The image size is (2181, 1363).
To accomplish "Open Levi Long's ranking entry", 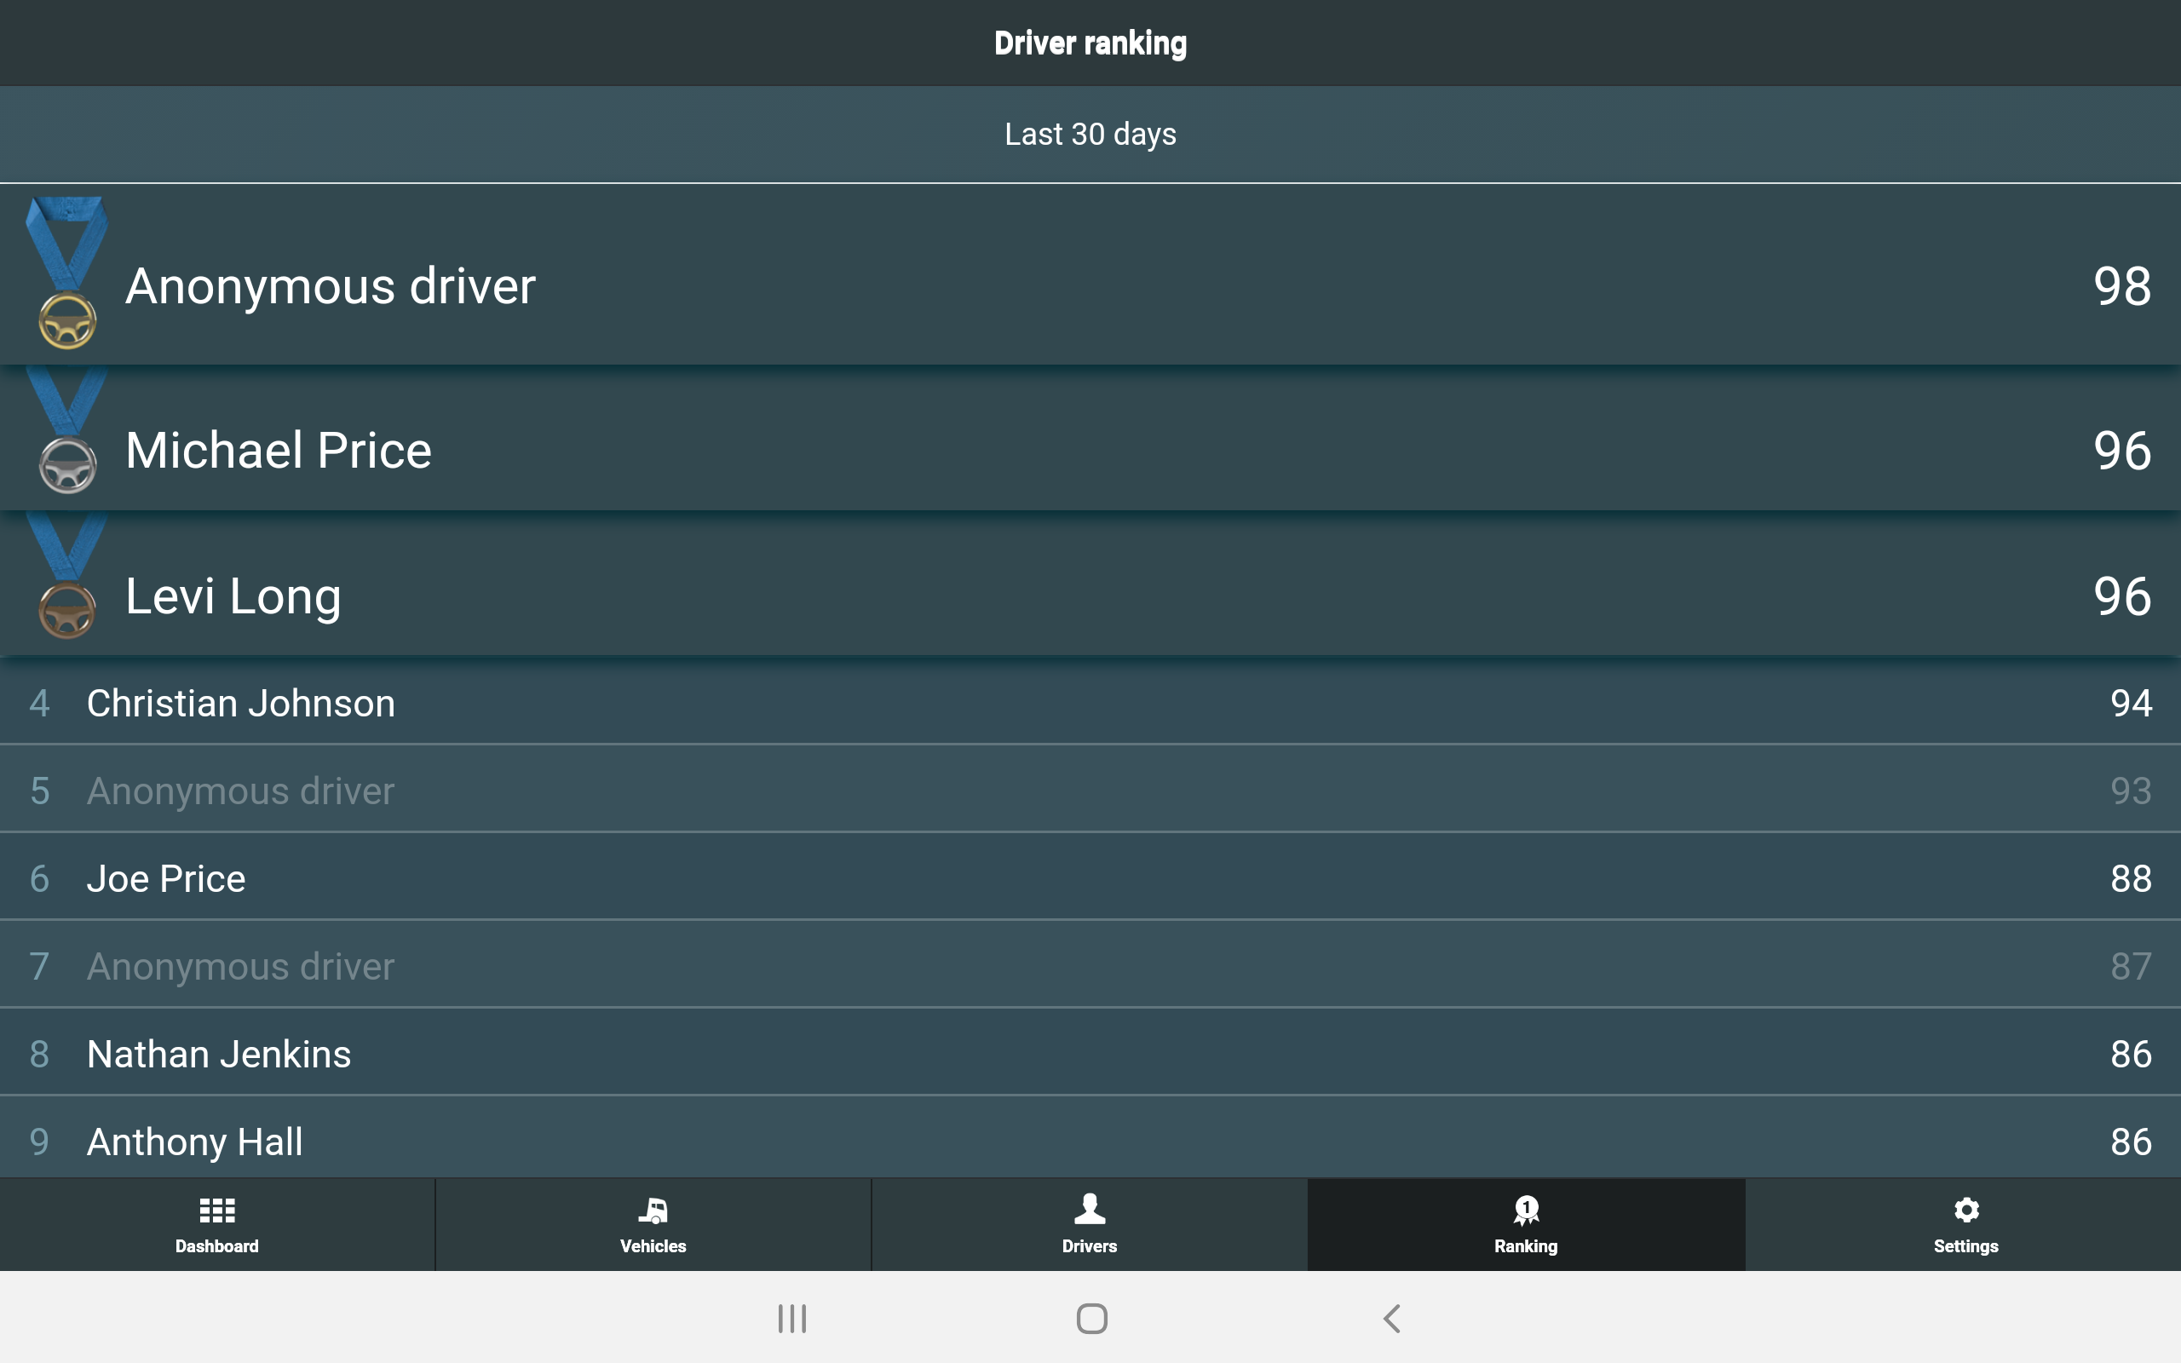I will (x=1090, y=584).
